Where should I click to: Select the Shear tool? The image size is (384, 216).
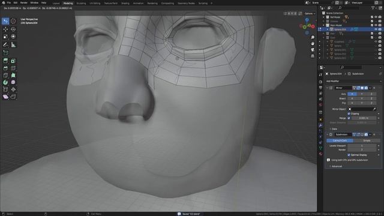[5, 97]
